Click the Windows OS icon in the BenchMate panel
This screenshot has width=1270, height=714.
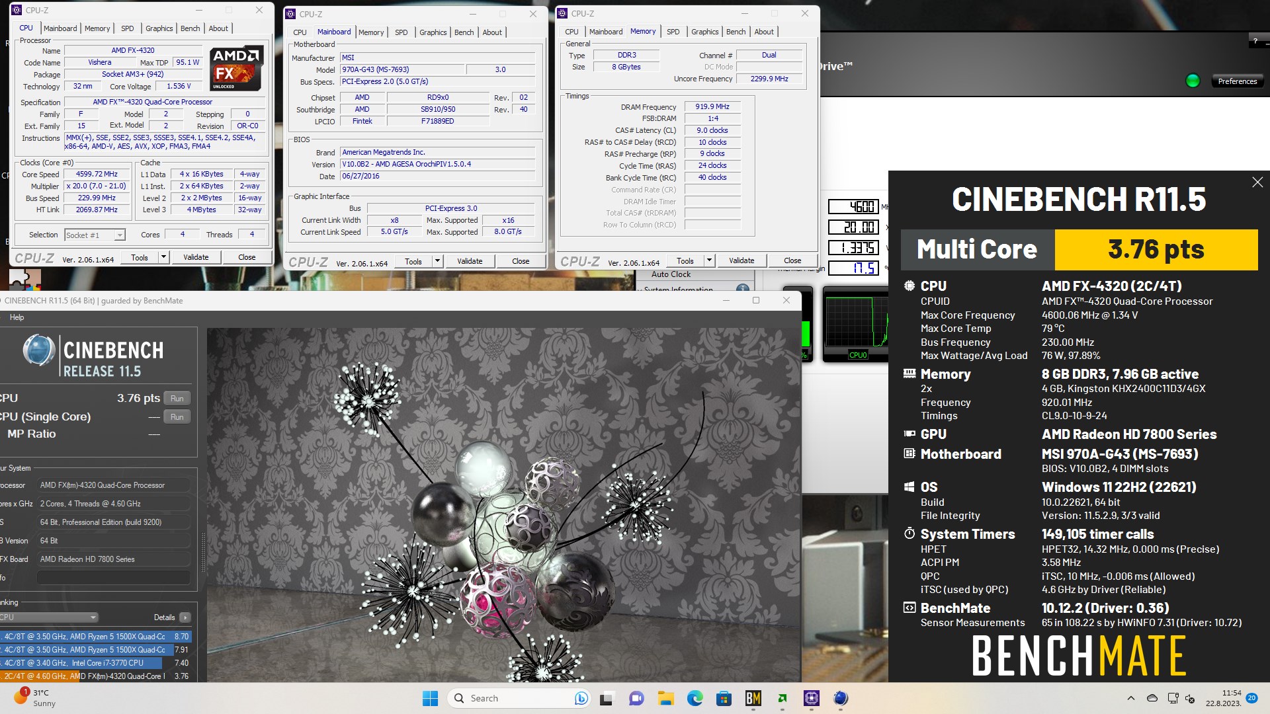910,487
